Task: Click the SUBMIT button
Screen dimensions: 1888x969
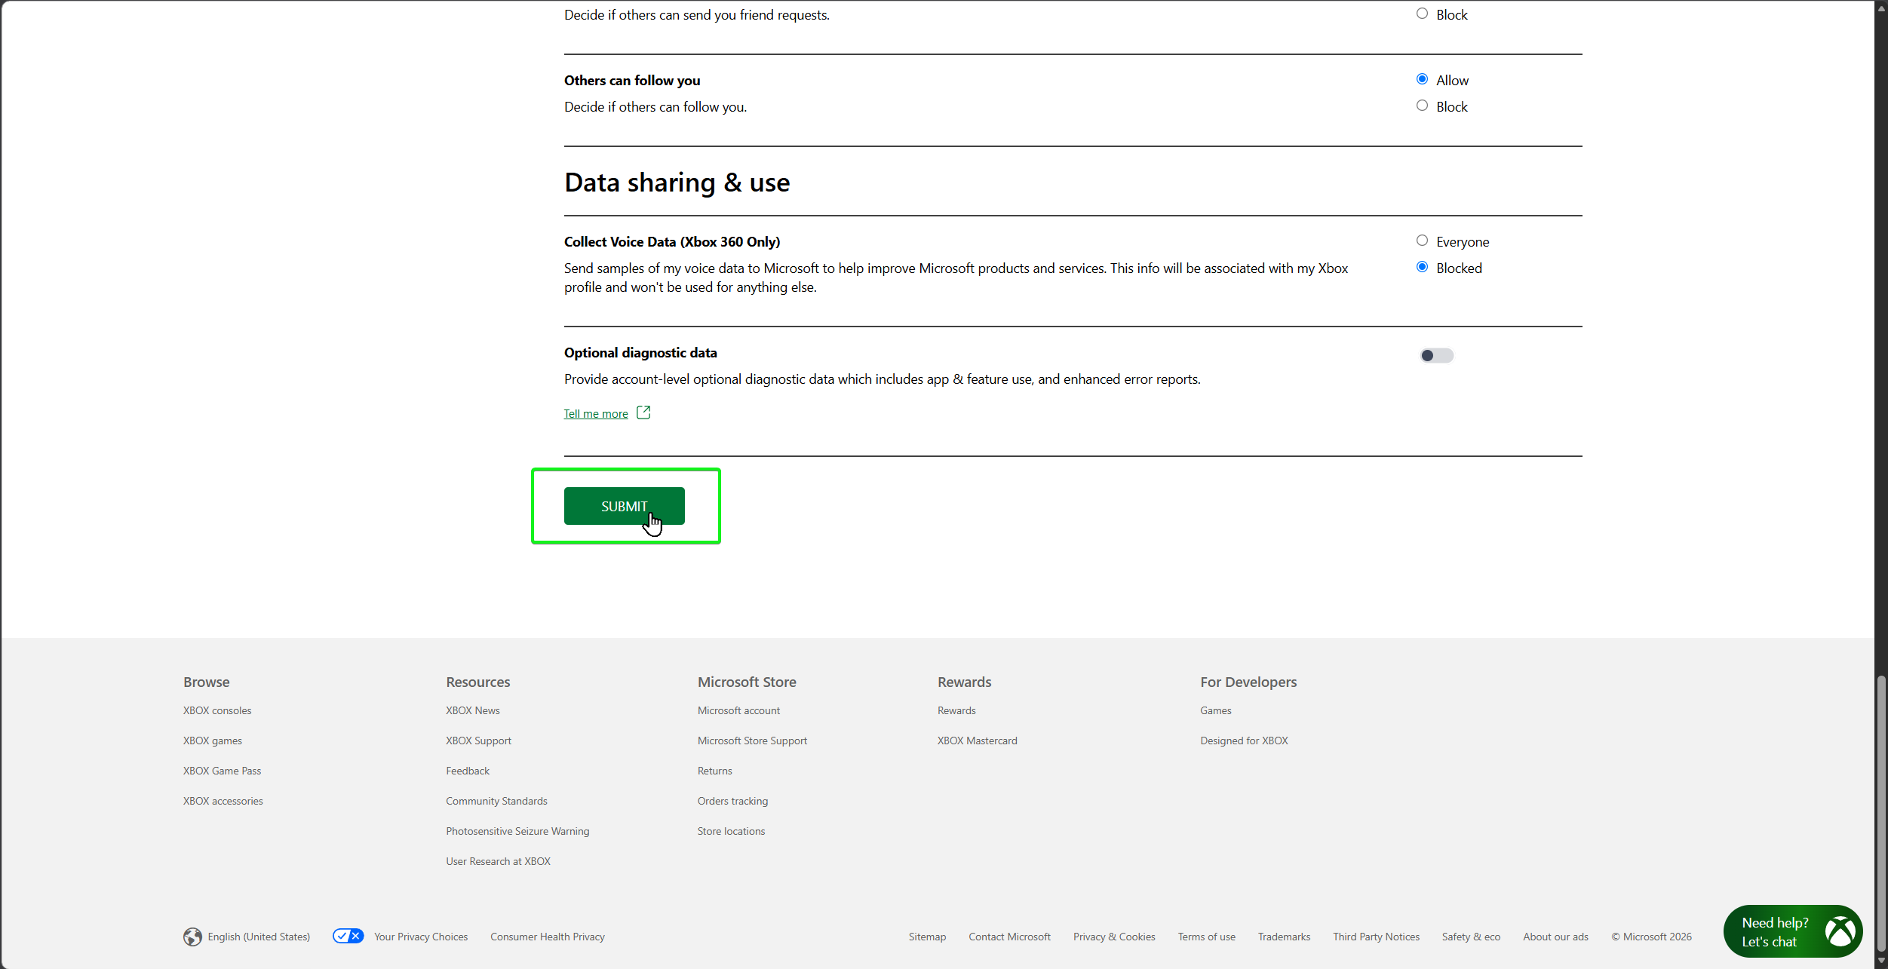Action: pyautogui.click(x=624, y=506)
